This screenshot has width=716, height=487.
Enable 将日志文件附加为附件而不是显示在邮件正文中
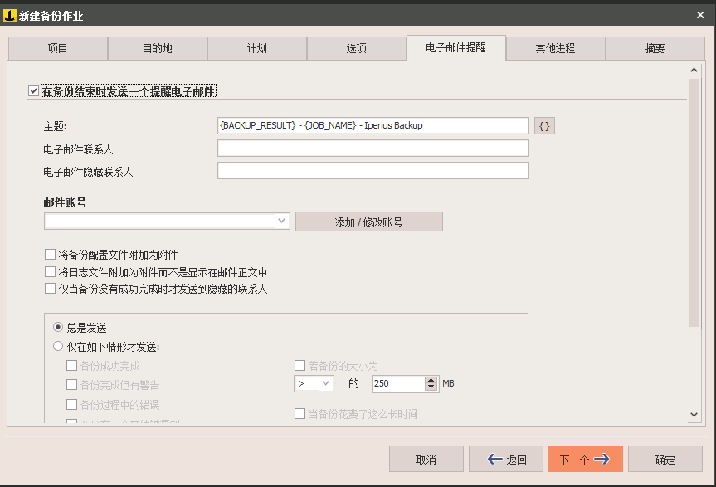click(51, 272)
